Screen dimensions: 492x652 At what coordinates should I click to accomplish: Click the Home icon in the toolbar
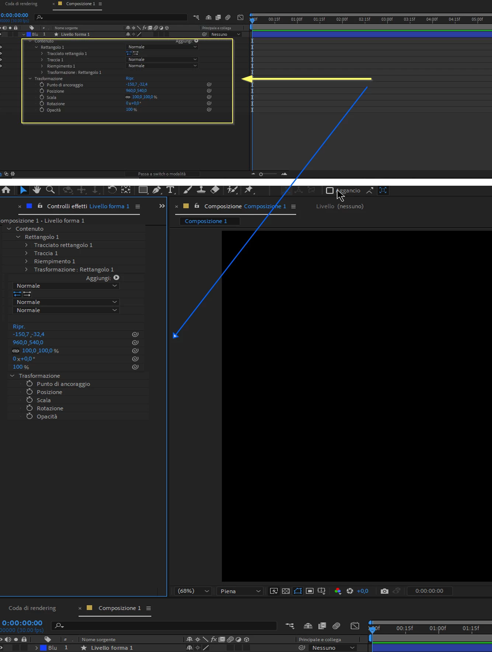coord(6,190)
